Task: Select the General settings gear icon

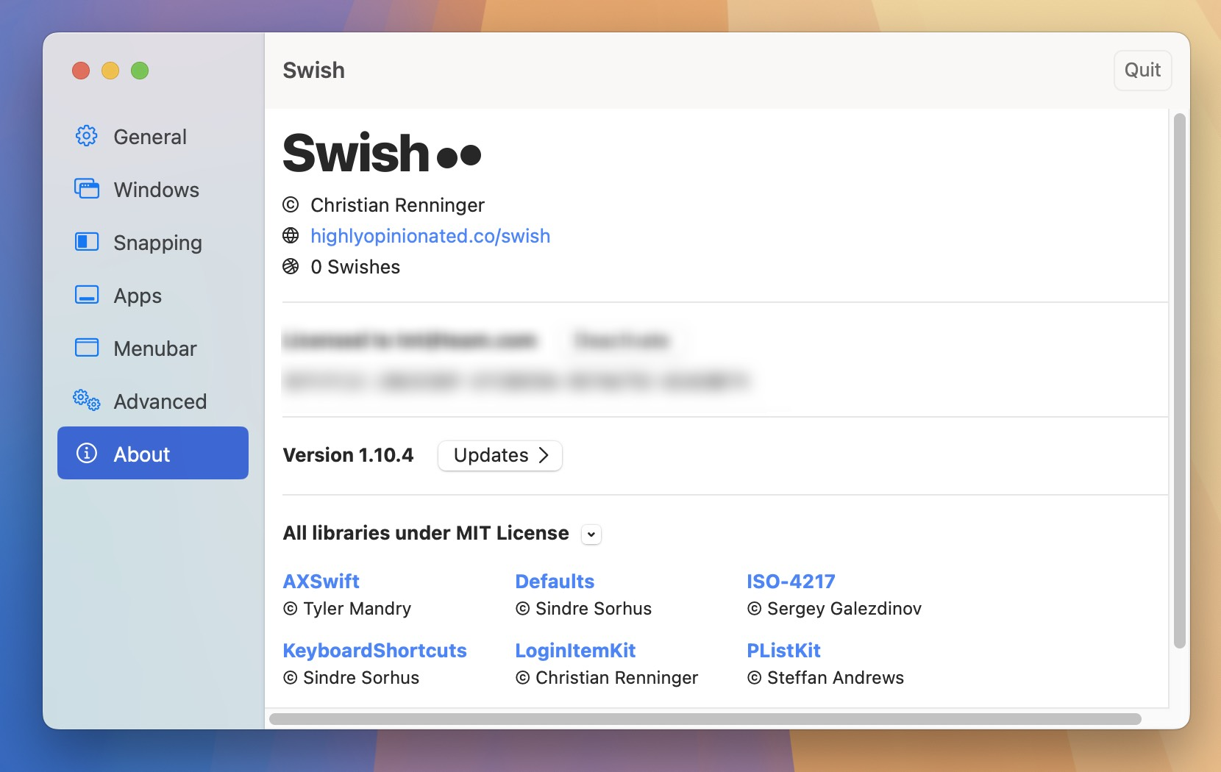Action: tap(86, 136)
